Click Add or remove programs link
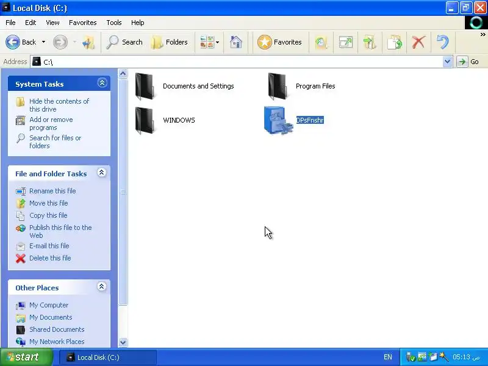 coord(51,124)
